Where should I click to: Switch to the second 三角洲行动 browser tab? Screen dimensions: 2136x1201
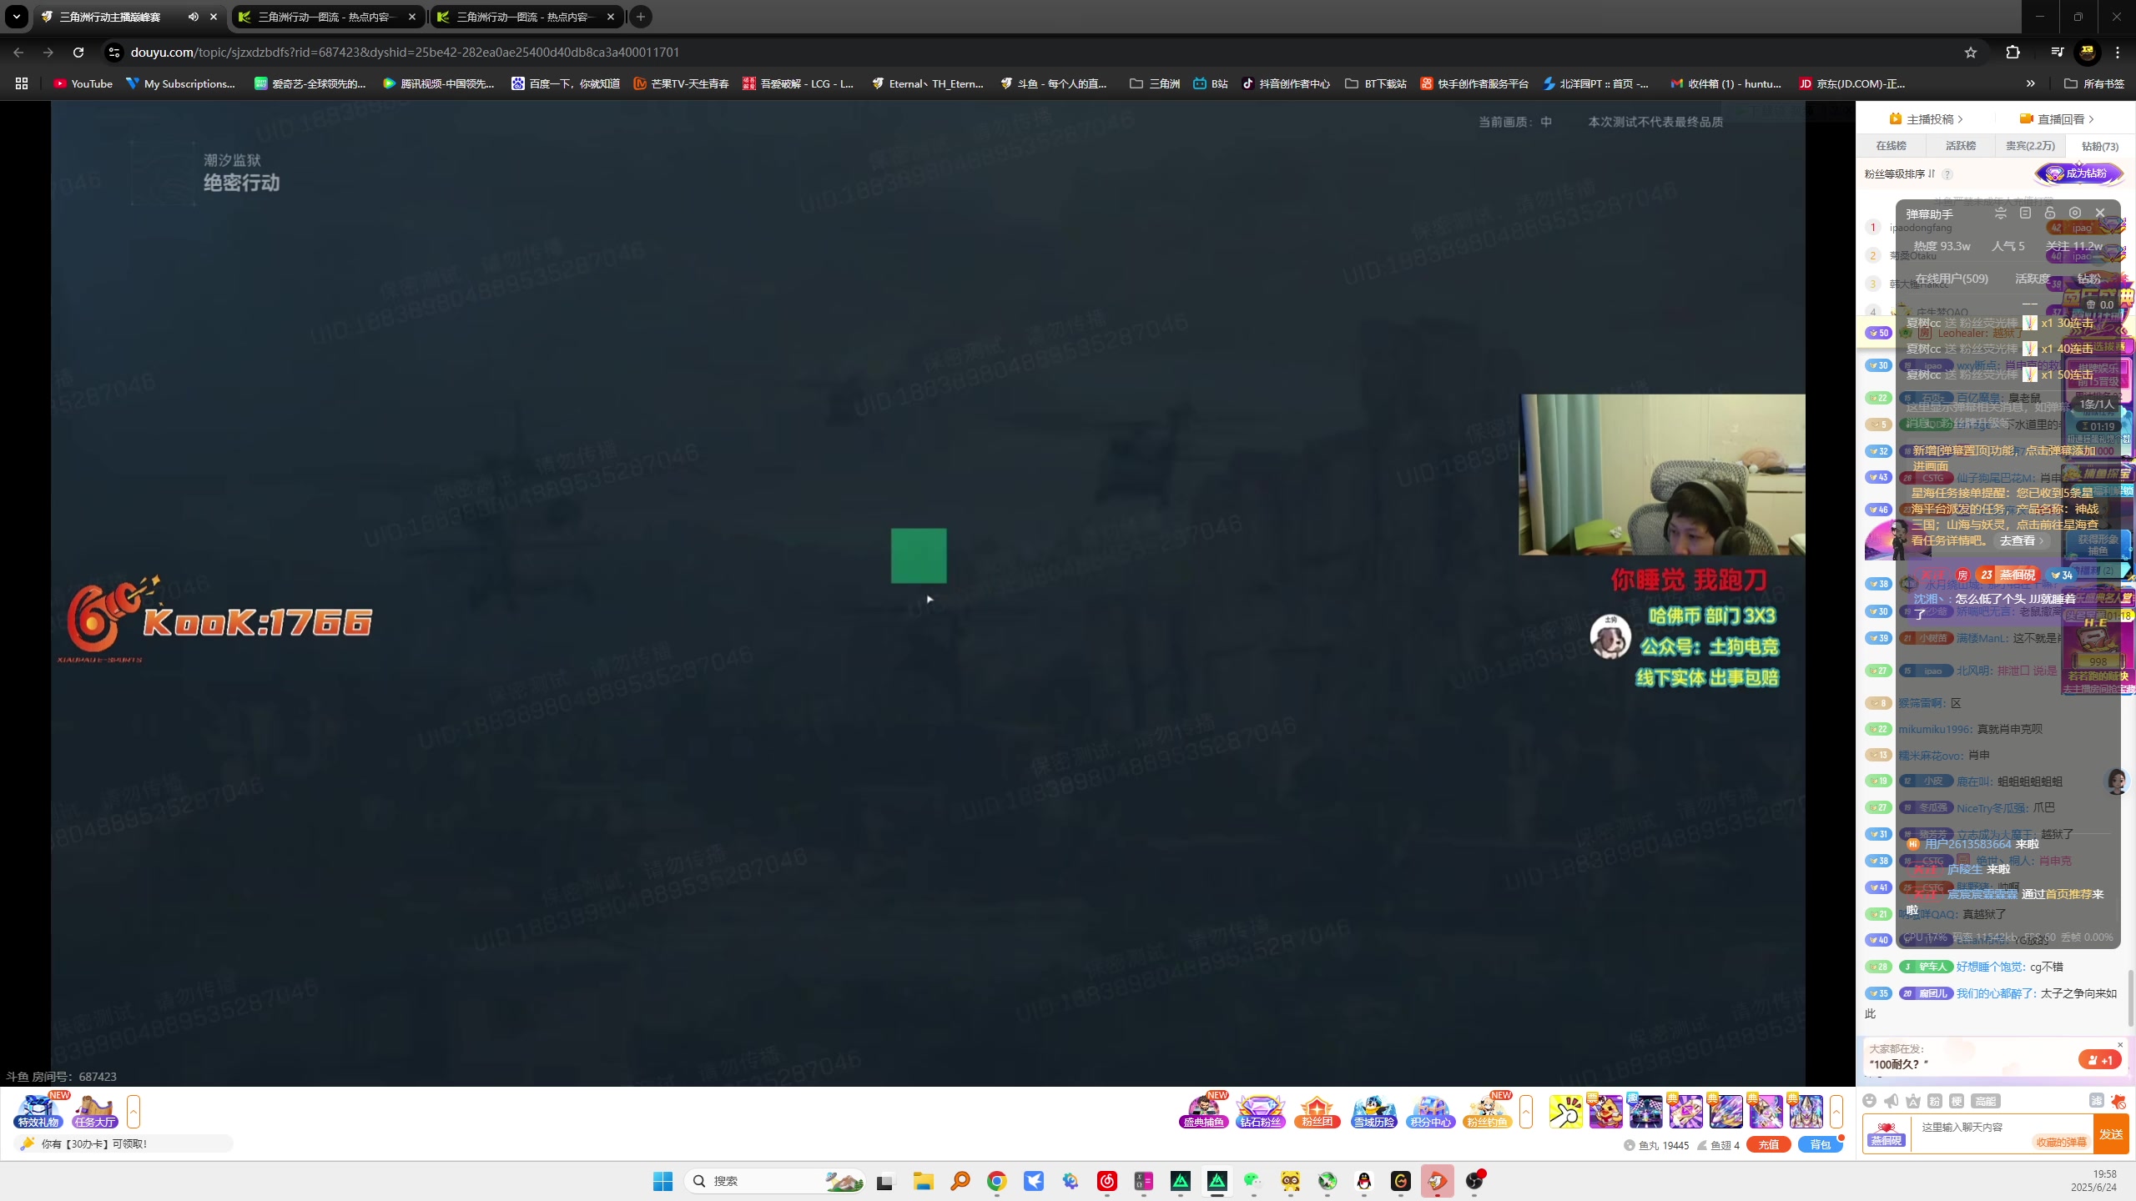coord(327,17)
